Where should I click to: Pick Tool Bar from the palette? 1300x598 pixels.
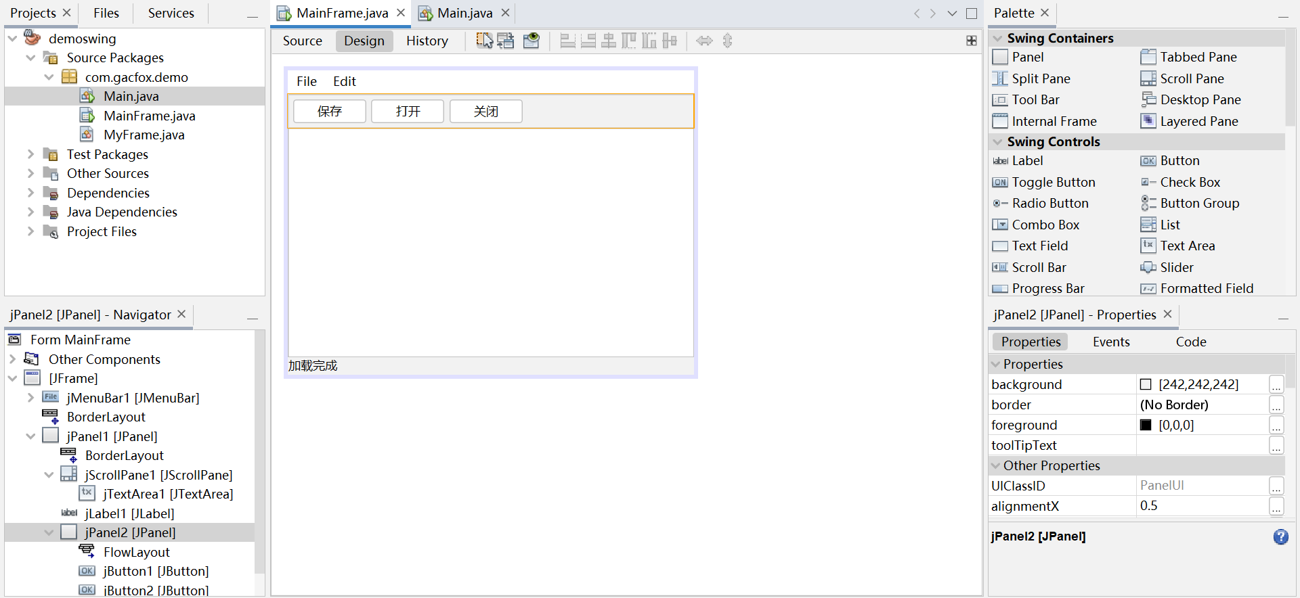click(x=1026, y=99)
